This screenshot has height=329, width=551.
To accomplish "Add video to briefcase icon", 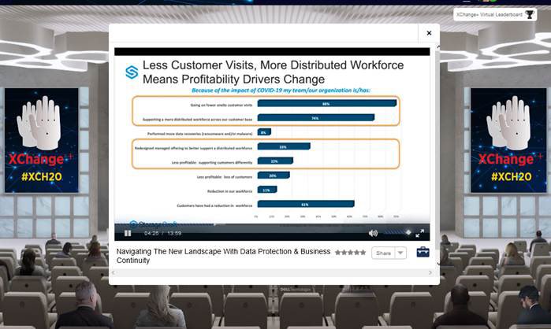I will pos(423,252).
